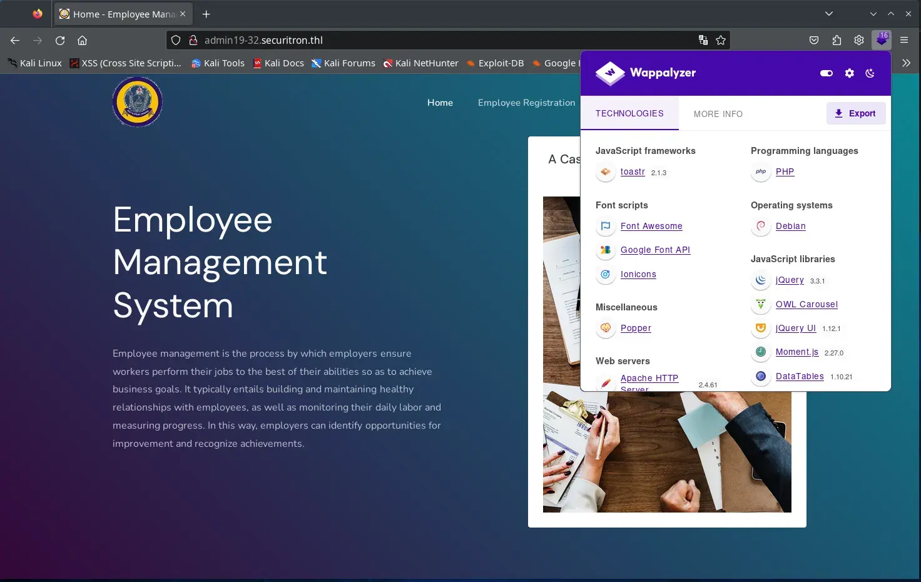Click the jQuery UI icon

pyautogui.click(x=761, y=328)
